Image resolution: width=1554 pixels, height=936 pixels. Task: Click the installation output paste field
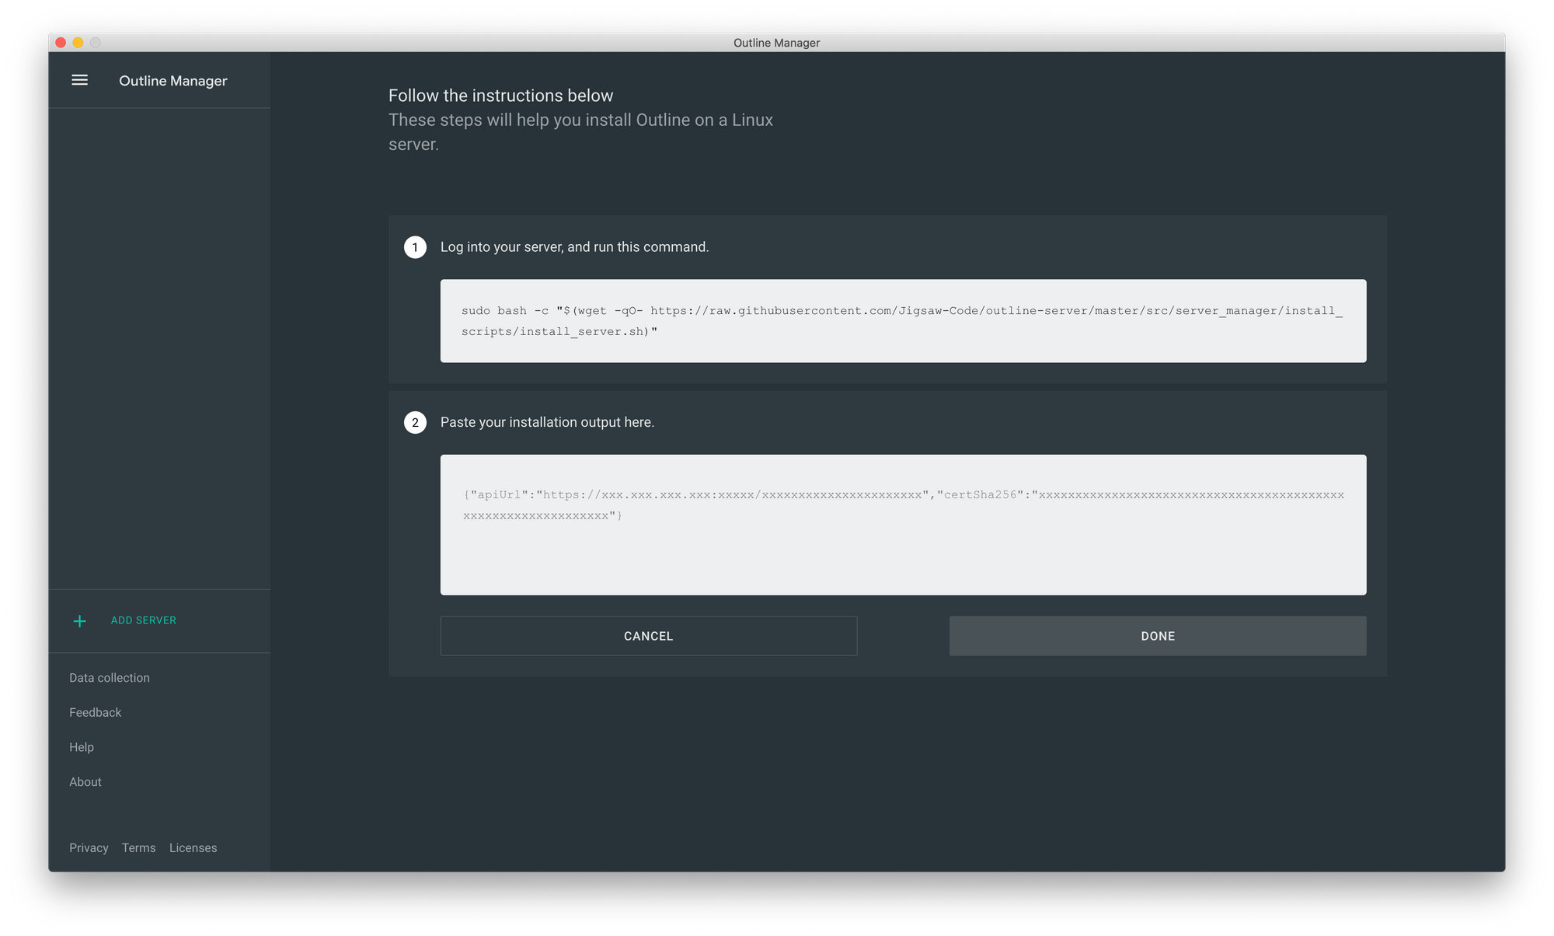pyautogui.click(x=903, y=525)
